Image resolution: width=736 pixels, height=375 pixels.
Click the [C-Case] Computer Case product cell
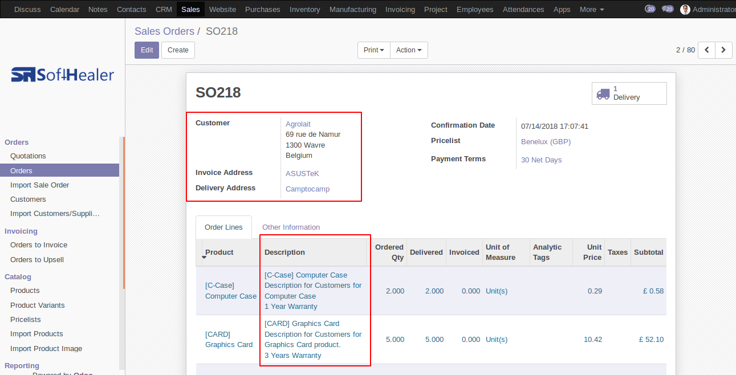coord(231,291)
